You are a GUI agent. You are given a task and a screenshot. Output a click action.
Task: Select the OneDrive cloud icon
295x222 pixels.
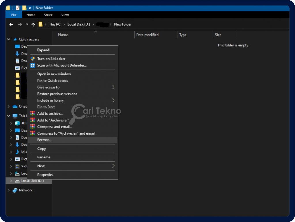[15, 106]
